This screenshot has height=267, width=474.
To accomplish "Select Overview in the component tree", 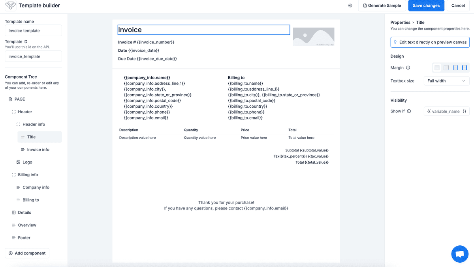I will click(x=27, y=225).
